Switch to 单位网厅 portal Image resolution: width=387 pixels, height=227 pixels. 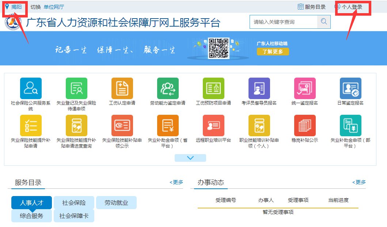point(54,7)
